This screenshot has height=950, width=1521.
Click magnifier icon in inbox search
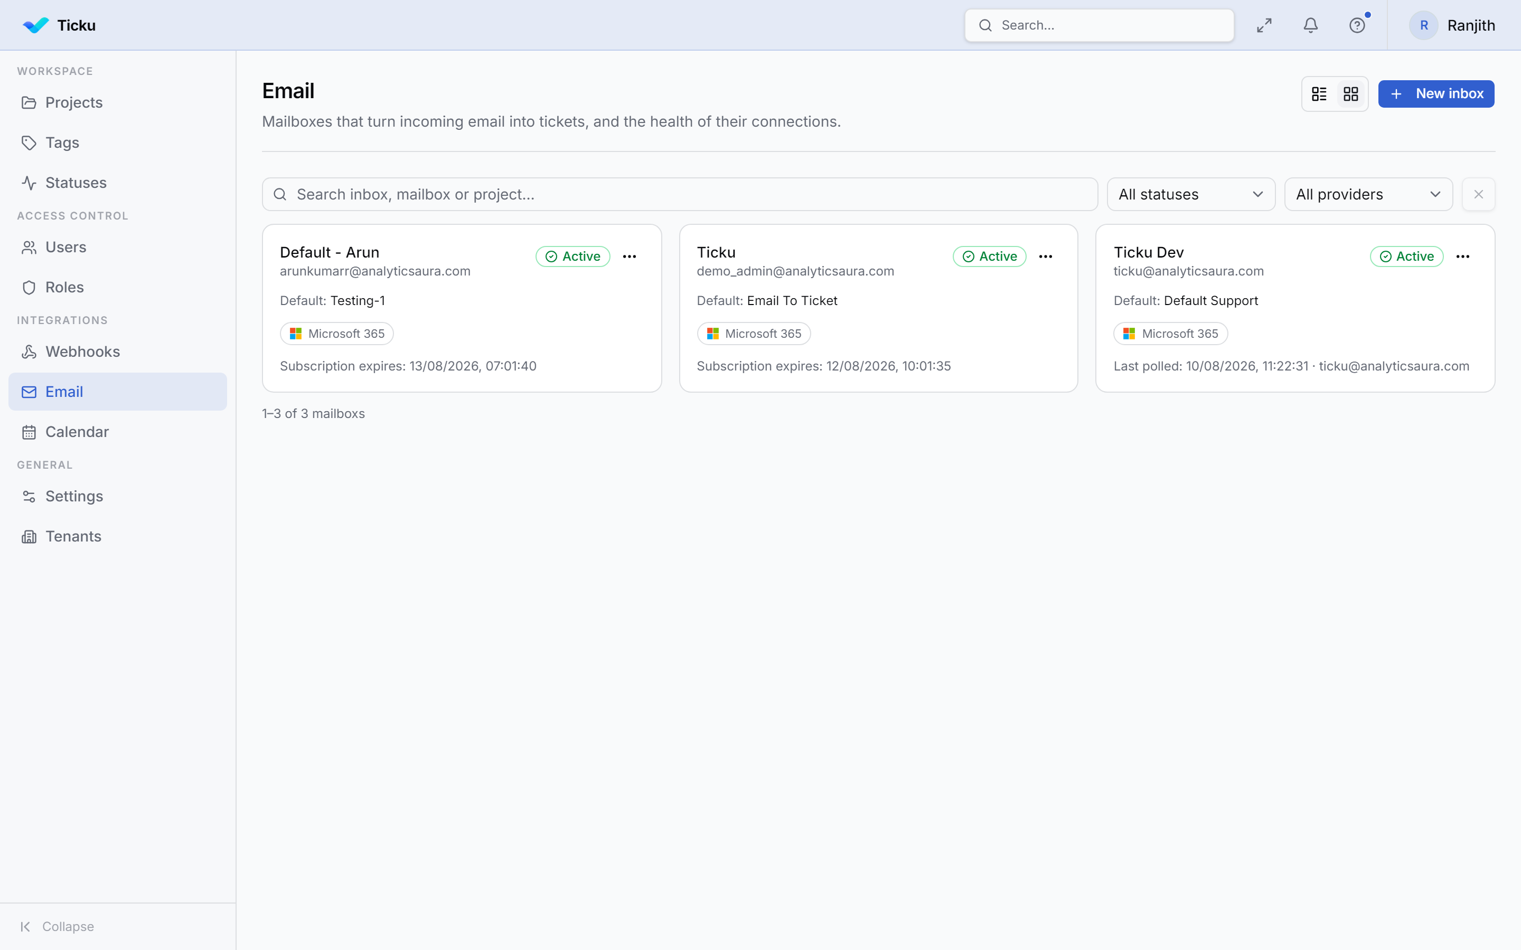280,194
